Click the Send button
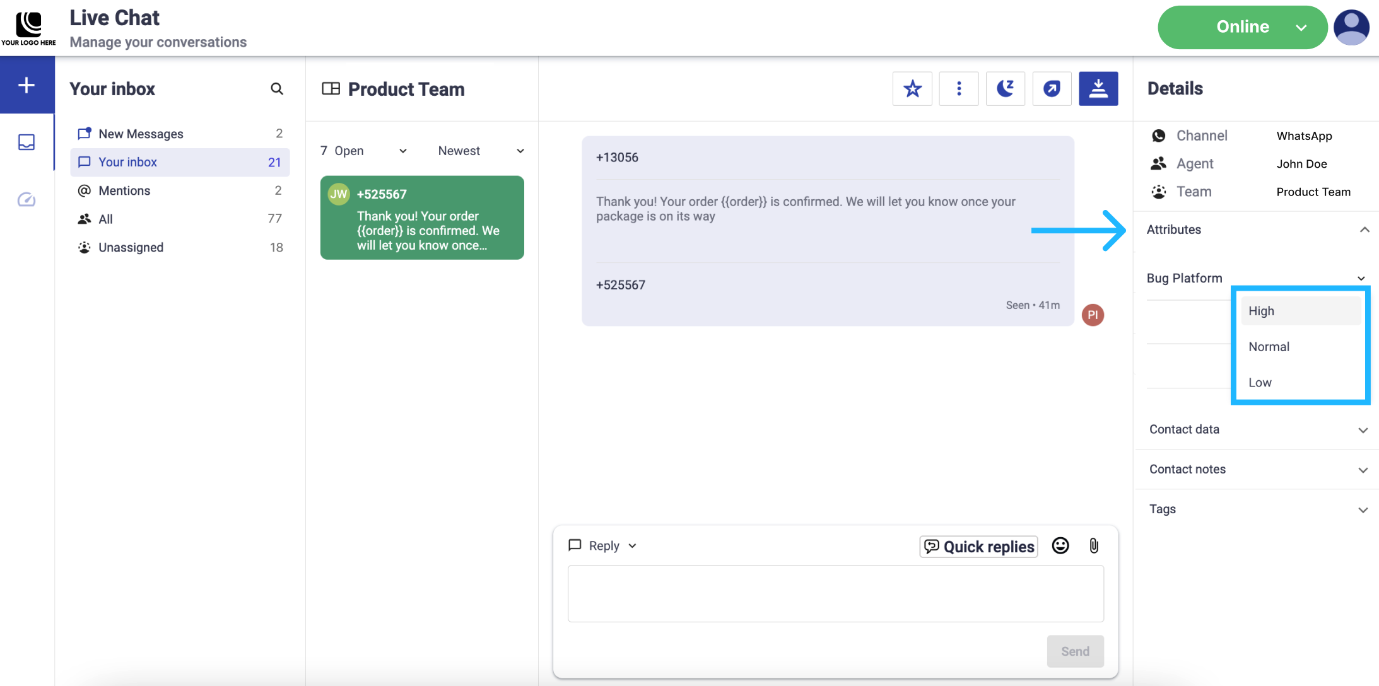This screenshot has height=686, width=1379. coord(1075,651)
